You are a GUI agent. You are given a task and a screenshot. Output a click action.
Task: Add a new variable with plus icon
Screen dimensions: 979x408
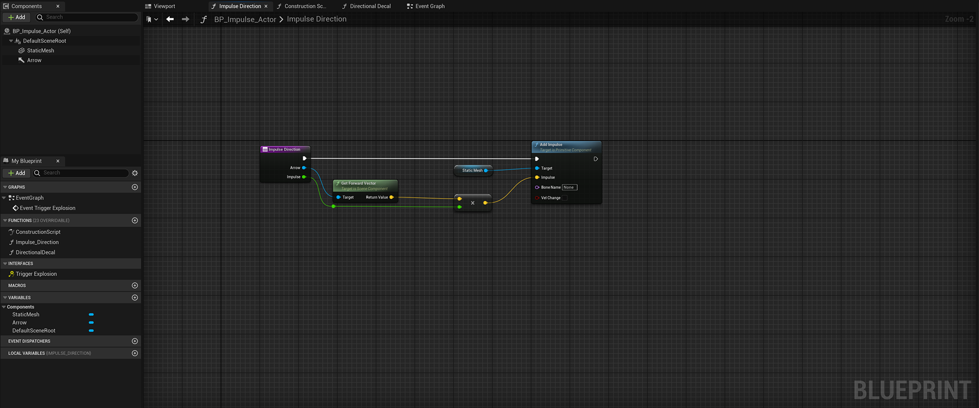pyautogui.click(x=135, y=297)
